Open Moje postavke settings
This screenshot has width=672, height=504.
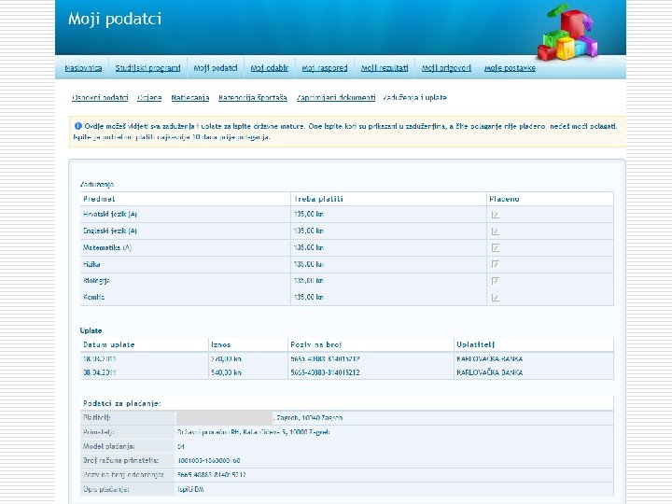510,68
